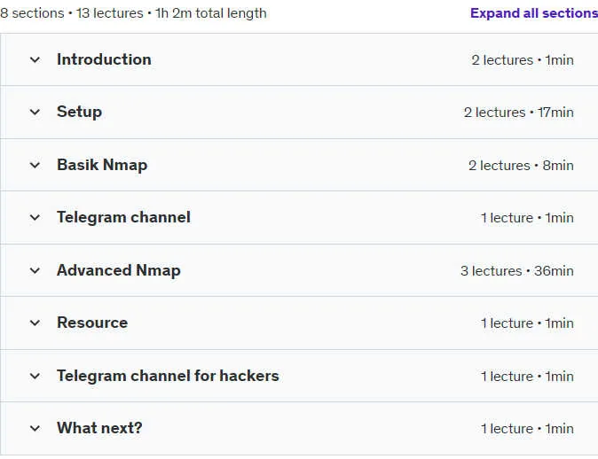Click the chevron beside What next?
Viewport: 598px width, 459px height.
[35, 429]
